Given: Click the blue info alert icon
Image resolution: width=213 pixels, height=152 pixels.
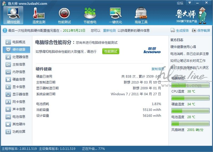Looking at the screenshot, I should click(5, 30).
